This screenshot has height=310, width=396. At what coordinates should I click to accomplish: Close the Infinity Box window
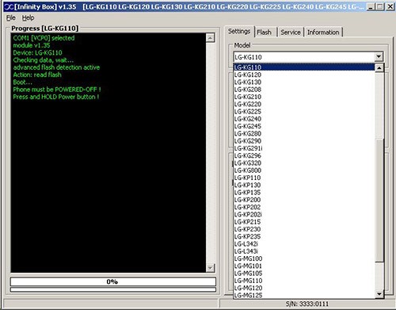click(390, 7)
